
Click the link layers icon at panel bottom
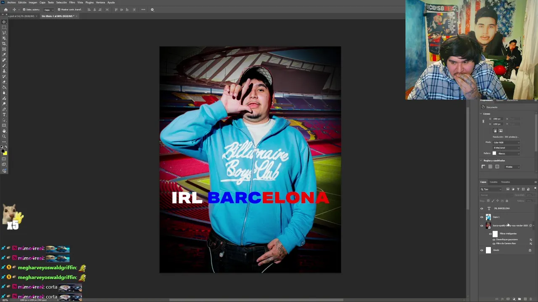497,299
